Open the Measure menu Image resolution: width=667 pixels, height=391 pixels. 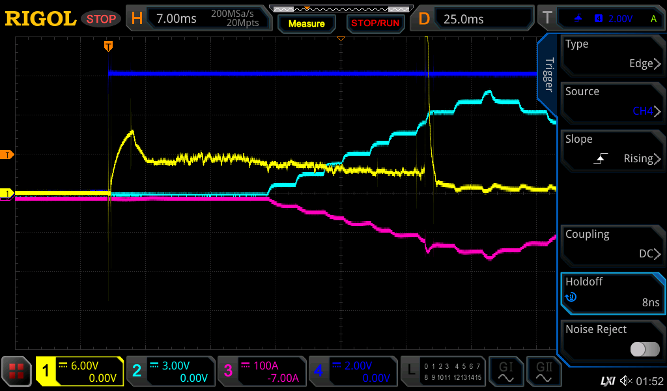tap(306, 23)
